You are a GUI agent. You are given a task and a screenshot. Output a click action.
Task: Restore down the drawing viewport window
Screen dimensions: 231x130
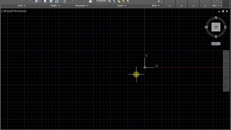223,11
